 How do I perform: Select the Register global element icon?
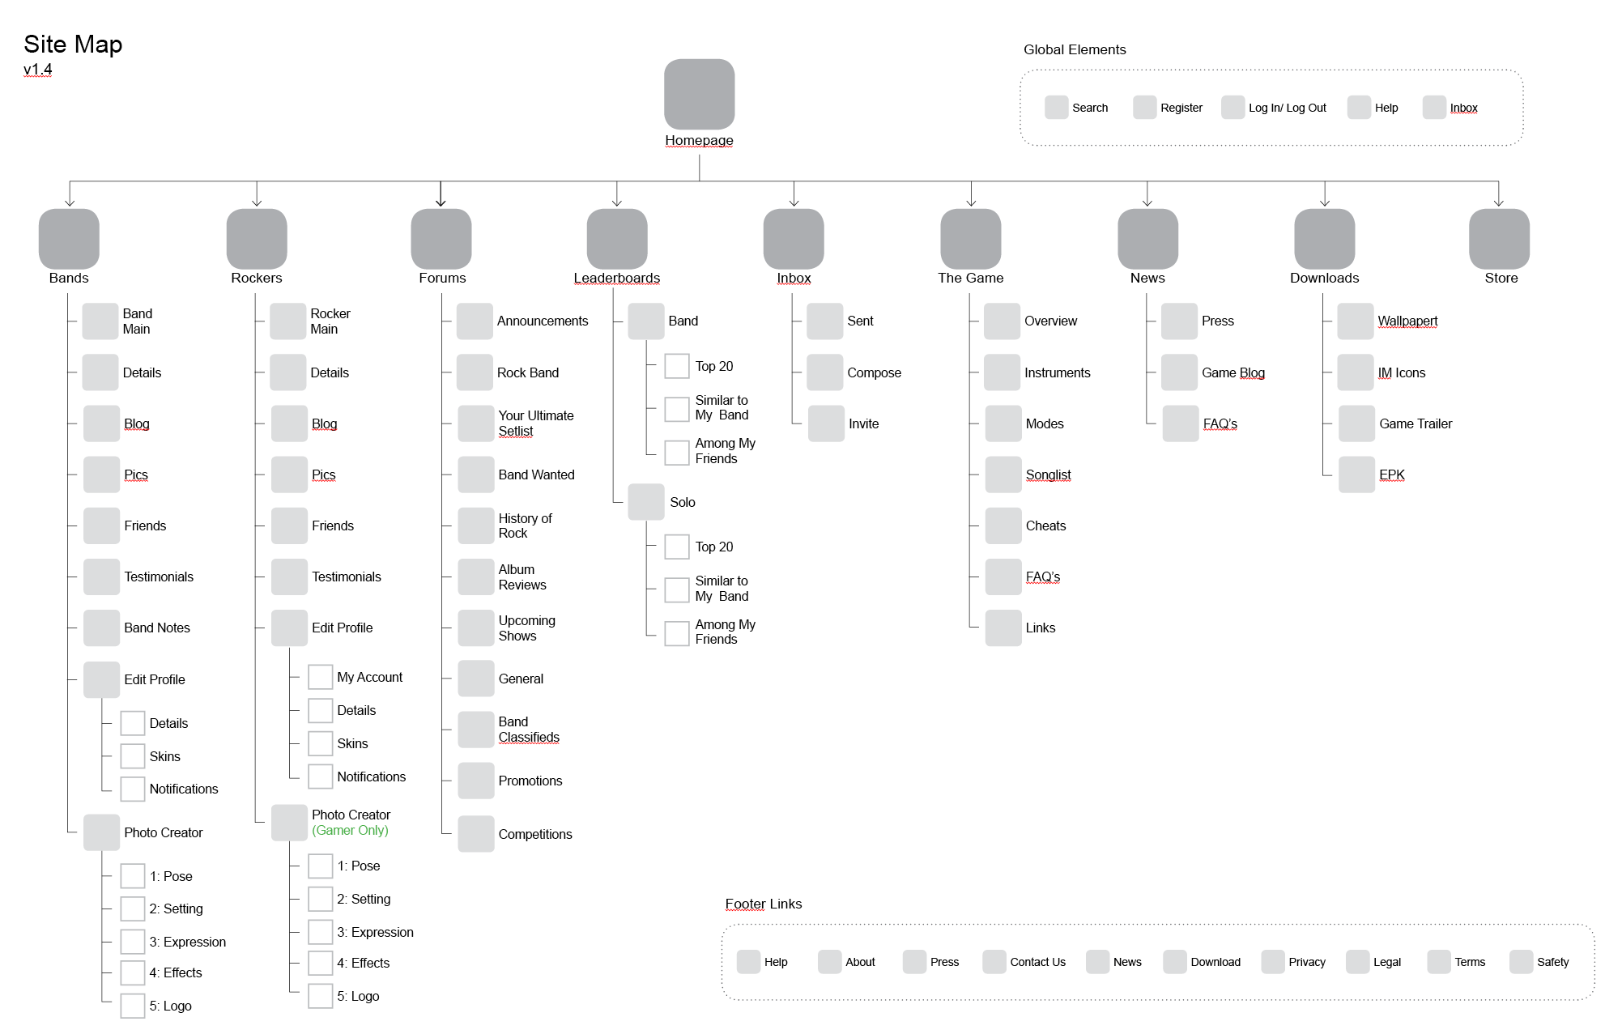click(x=1144, y=108)
